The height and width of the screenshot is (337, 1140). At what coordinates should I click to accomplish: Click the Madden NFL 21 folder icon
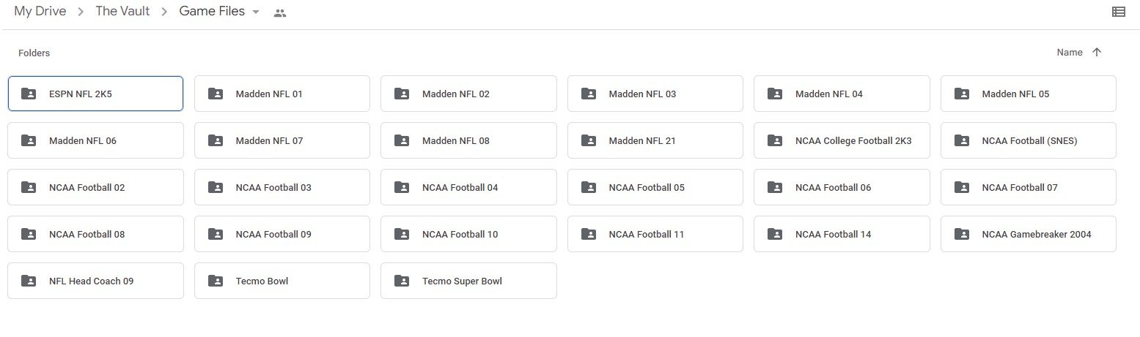click(589, 140)
